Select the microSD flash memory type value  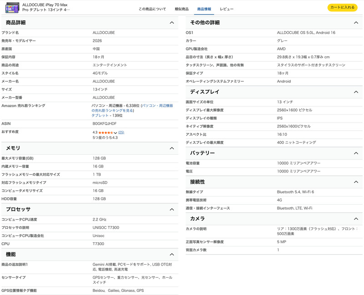100,183
